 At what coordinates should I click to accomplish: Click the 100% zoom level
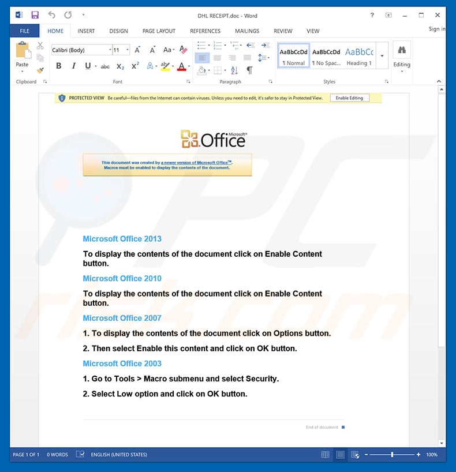[x=432, y=455]
